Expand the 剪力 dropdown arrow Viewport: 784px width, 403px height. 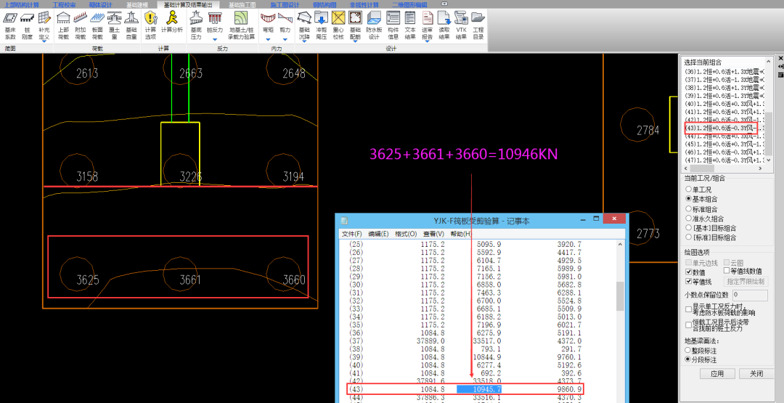click(285, 38)
